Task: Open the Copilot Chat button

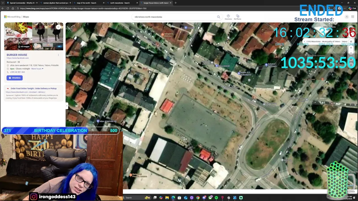Action: 352,8
